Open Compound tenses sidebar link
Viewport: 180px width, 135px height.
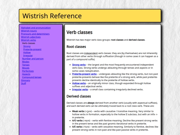(32, 77)
